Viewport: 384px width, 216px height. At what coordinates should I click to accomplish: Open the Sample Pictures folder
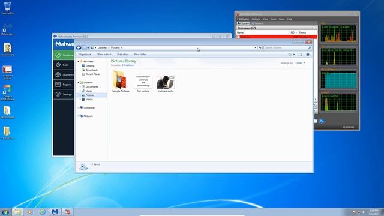tap(121, 82)
